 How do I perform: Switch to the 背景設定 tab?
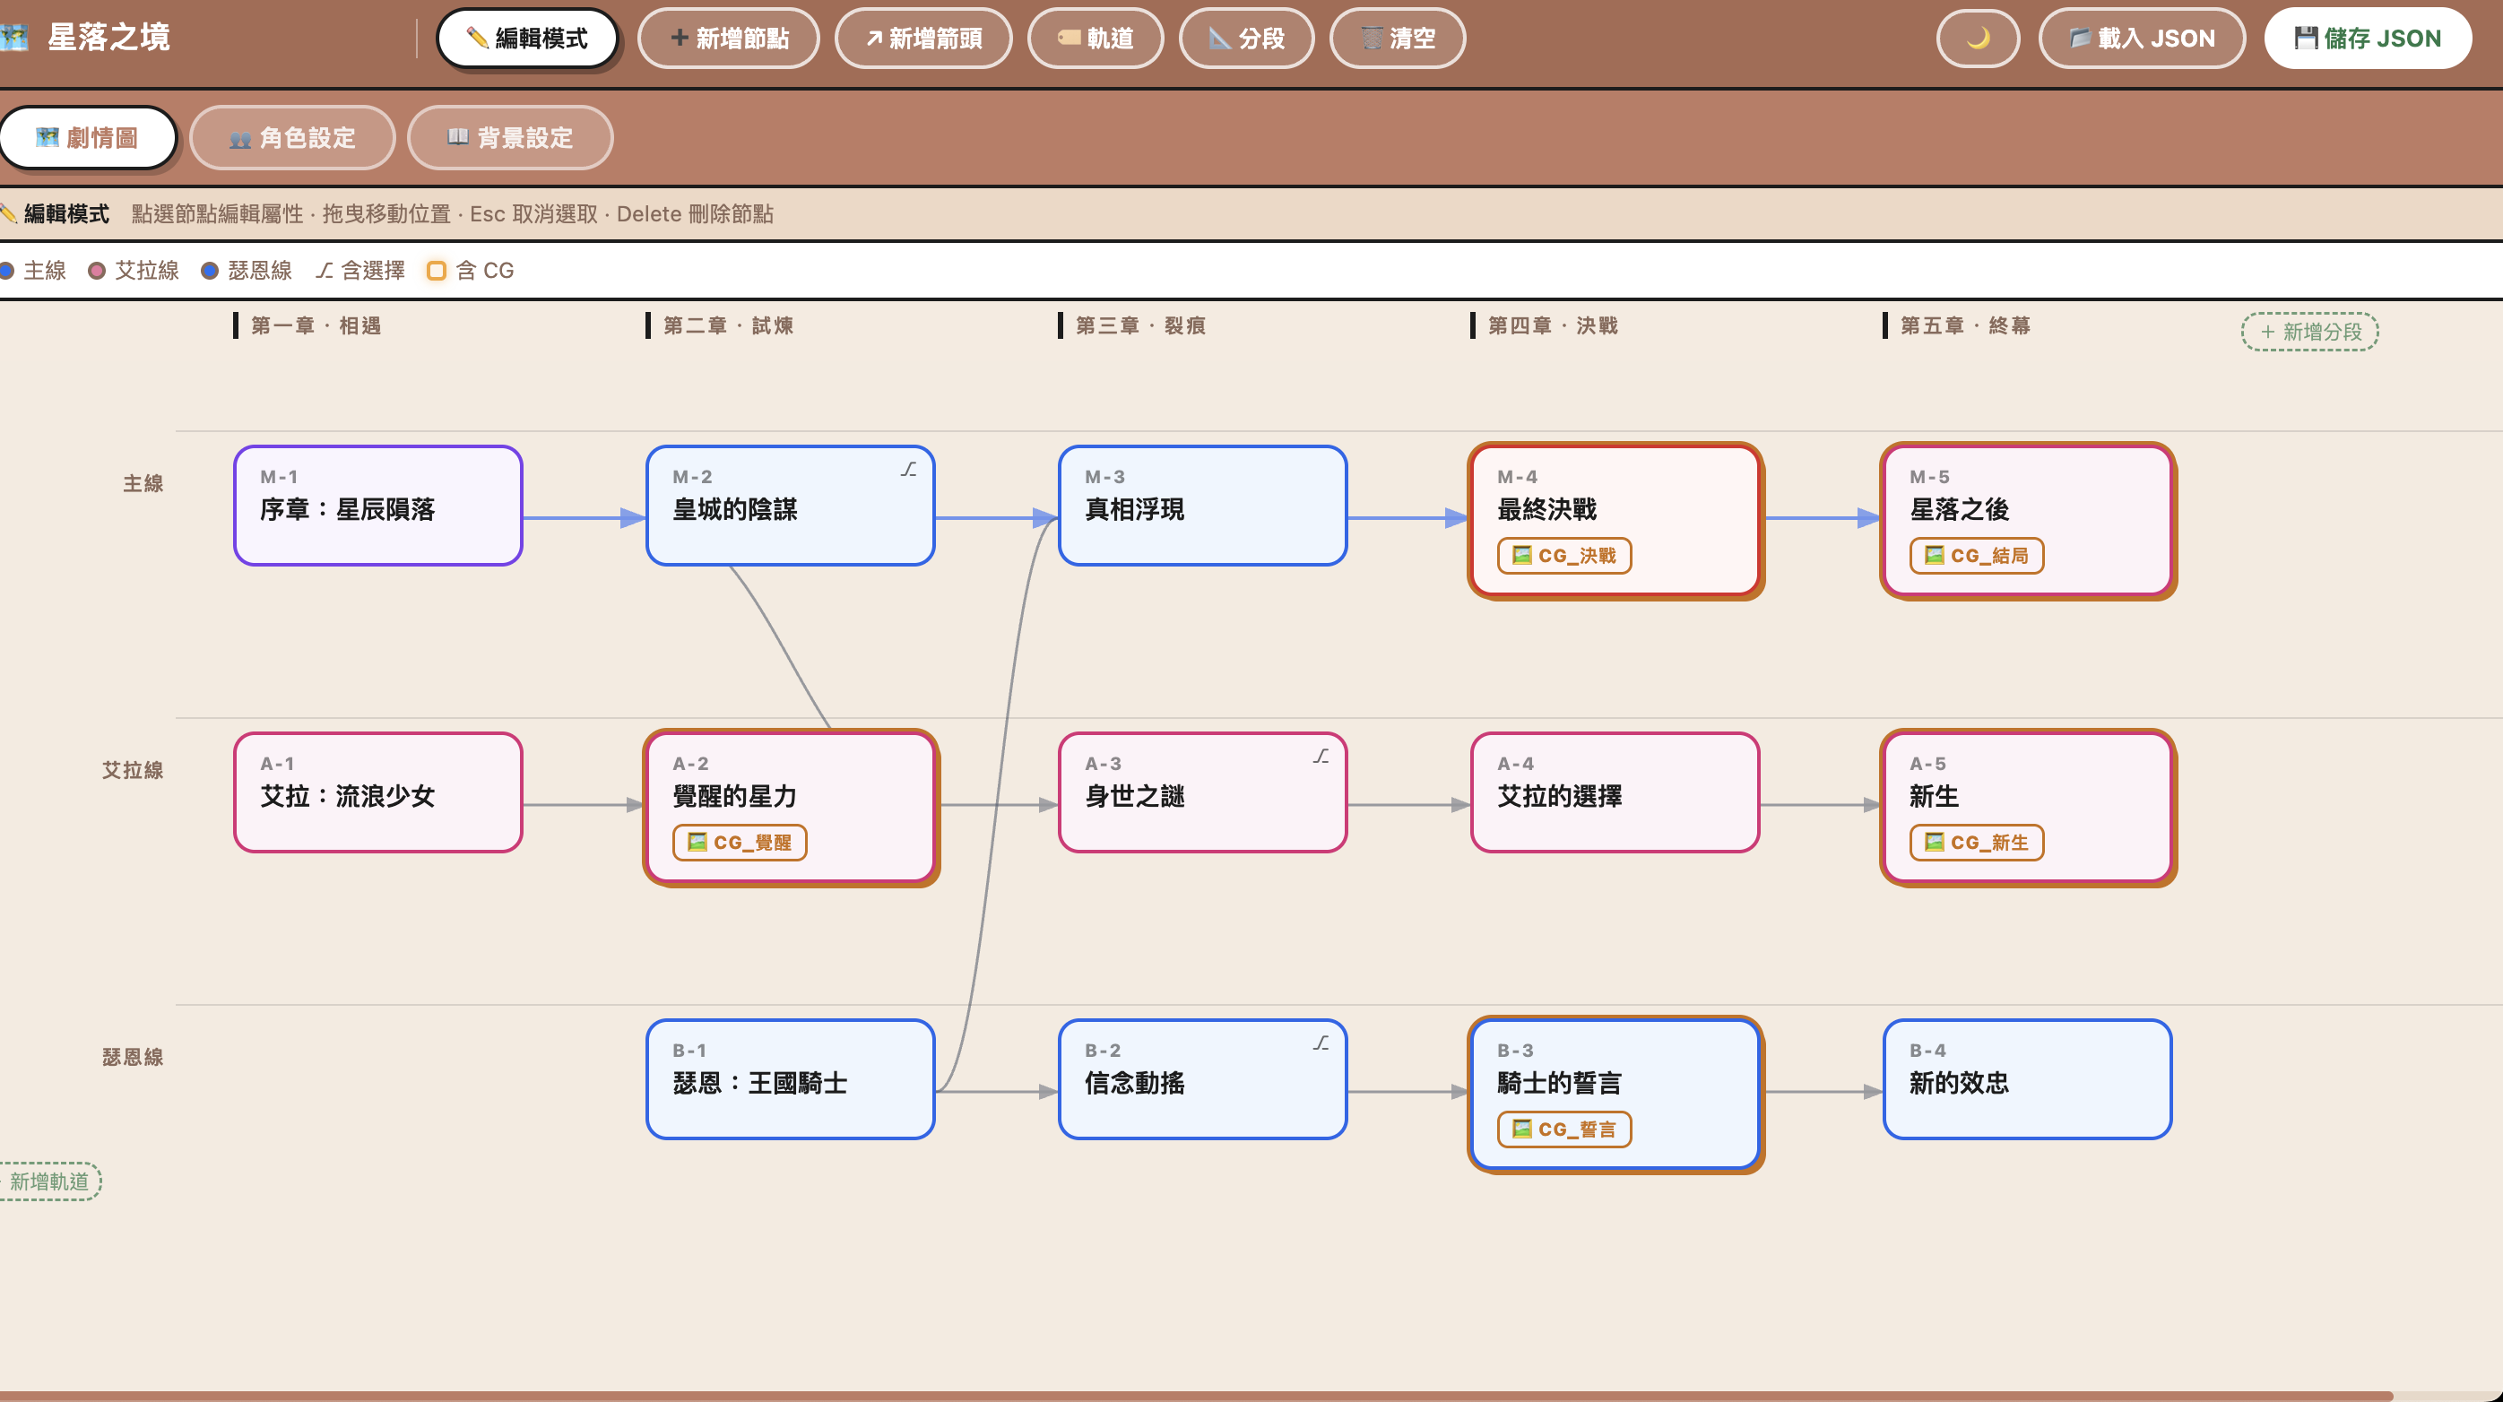(510, 138)
